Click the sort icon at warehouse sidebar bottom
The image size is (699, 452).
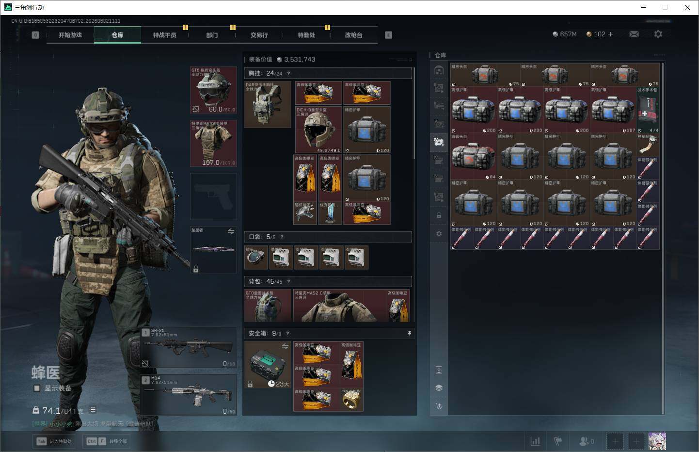439,406
